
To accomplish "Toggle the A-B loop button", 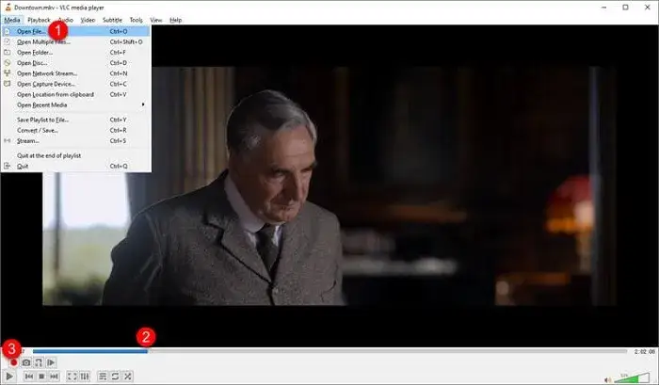I will tap(39, 362).
